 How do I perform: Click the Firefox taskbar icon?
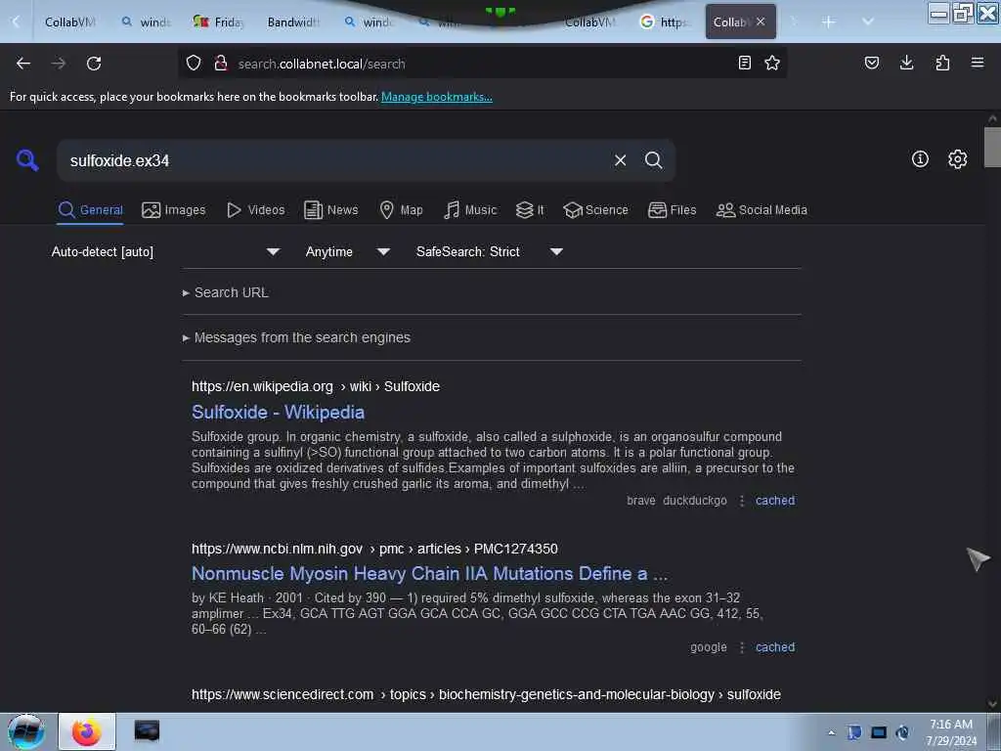[x=87, y=731]
